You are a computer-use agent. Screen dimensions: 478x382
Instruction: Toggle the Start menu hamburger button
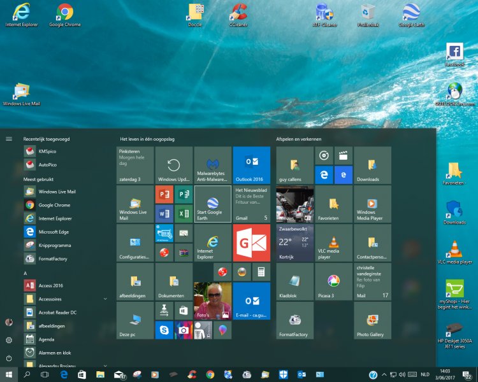tap(9, 138)
